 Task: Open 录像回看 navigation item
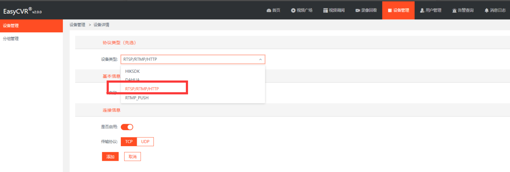point(366,10)
